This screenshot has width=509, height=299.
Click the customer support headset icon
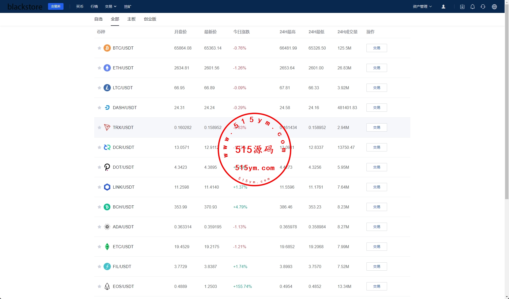[x=483, y=7]
